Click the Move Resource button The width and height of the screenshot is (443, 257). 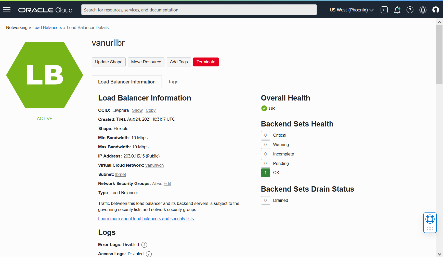pyautogui.click(x=146, y=62)
